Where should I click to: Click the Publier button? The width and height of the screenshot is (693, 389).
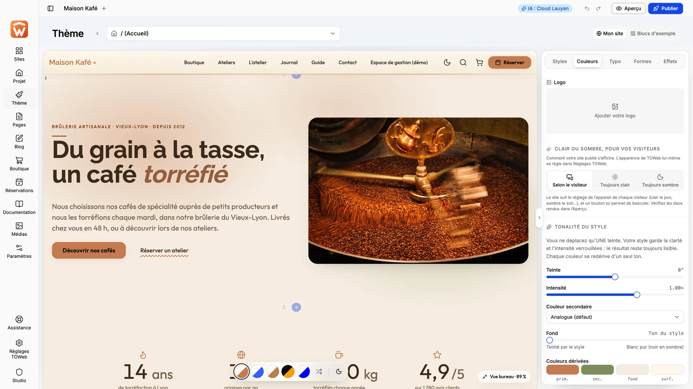[x=665, y=8]
